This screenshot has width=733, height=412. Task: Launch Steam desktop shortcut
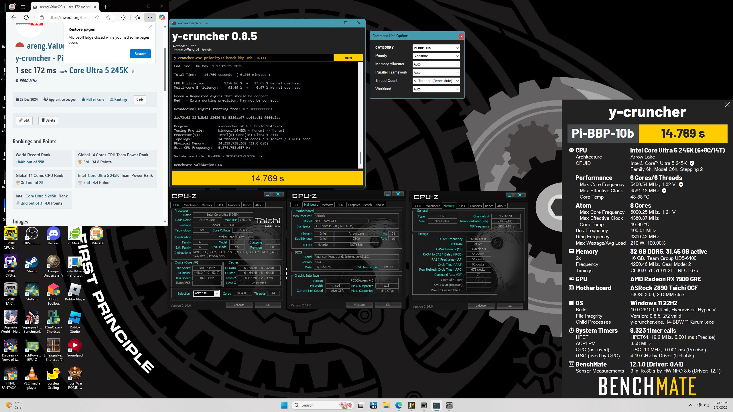coord(32,264)
